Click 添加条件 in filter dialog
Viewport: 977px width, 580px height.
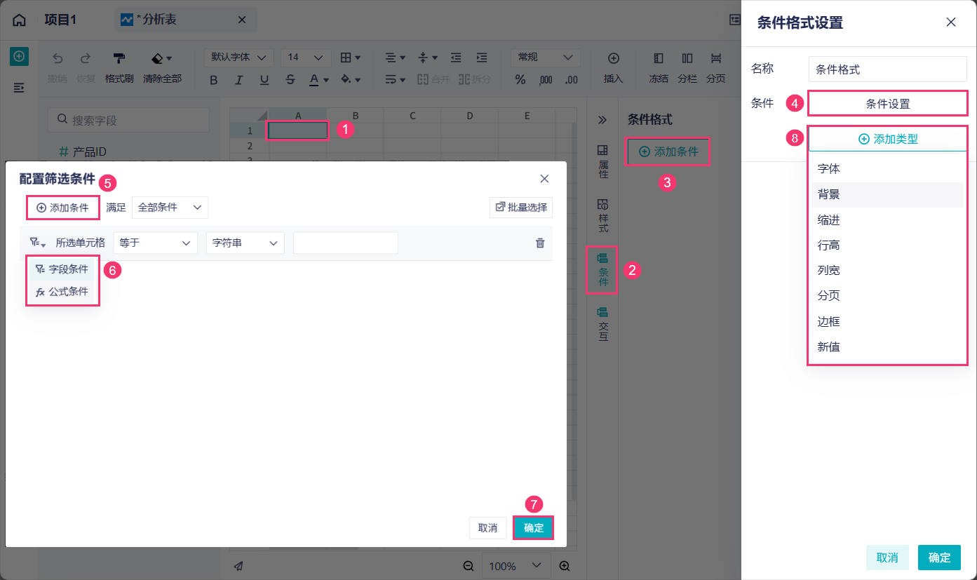[62, 208]
